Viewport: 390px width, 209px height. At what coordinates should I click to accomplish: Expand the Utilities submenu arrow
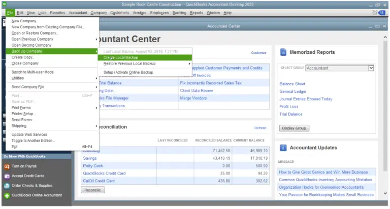pyautogui.click(x=96, y=78)
